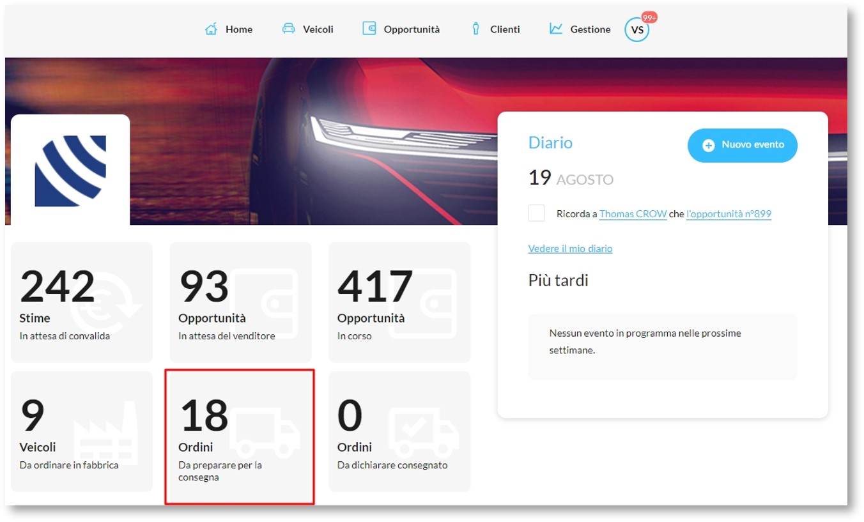
Task: Click the Veicoli car icon
Action: (289, 29)
